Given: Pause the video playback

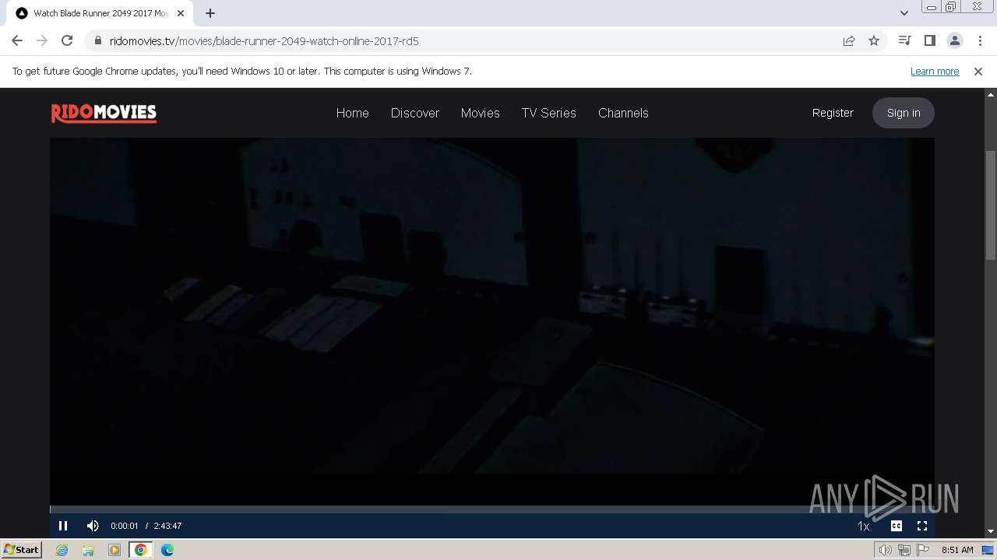Looking at the screenshot, I should (x=63, y=526).
